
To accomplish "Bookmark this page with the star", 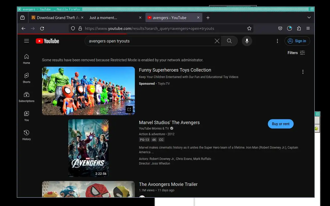I will pyautogui.click(x=249, y=29).
